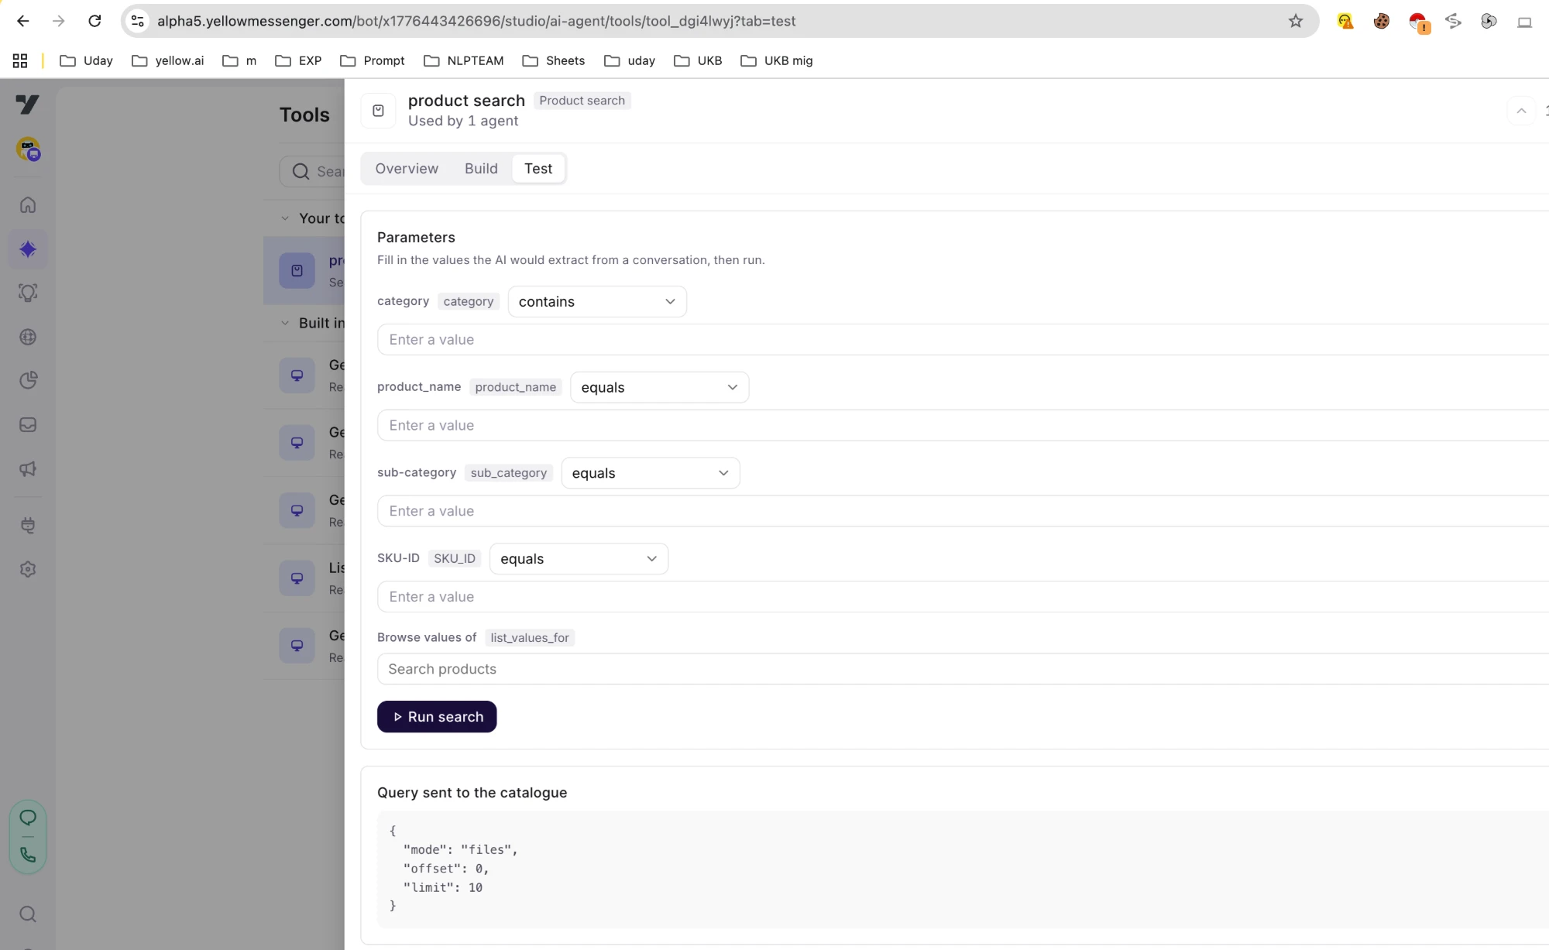Open the yellow.ai bookmarks folder
Image resolution: width=1549 pixels, height=950 pixels.
tap(168, 60)
